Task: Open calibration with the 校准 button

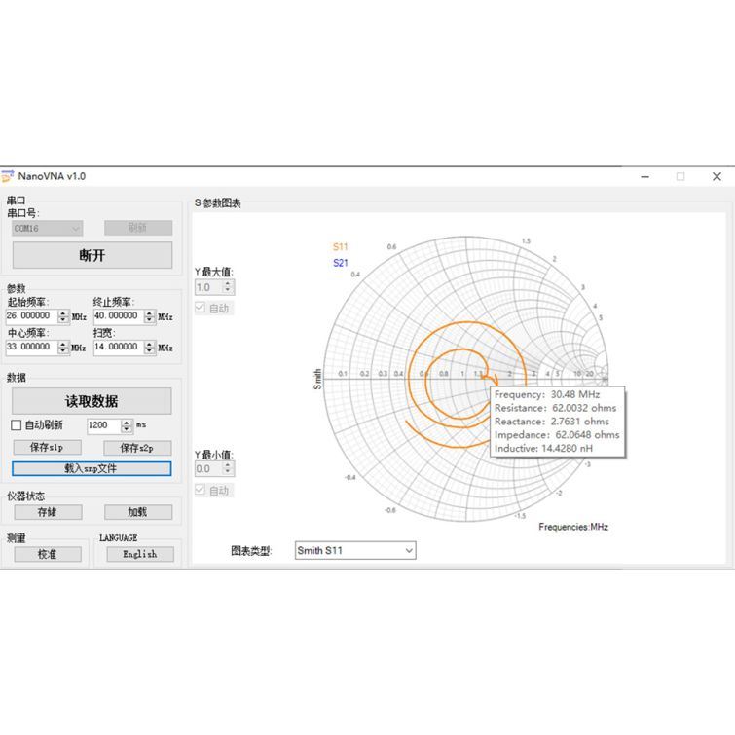Action: (x=48, y=554)
